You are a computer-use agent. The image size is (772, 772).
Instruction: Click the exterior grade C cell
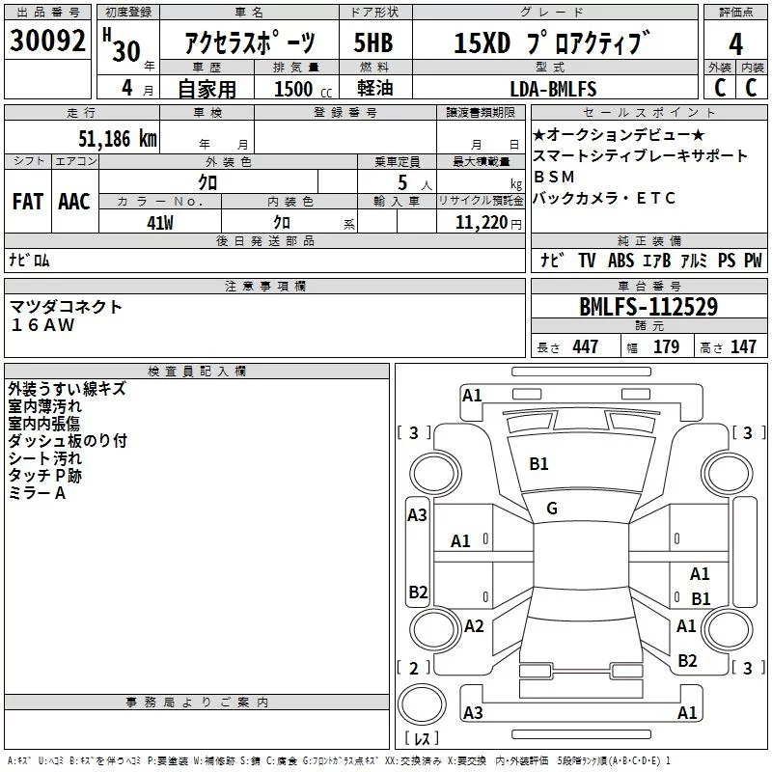coord(720,88)
